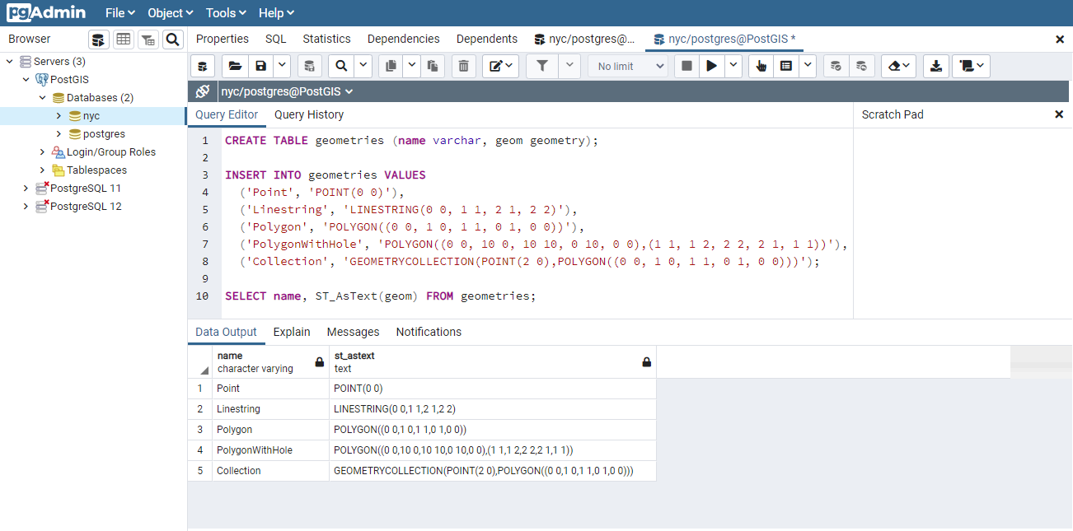Expand the PostgreSQL 11 server node
This screenshot has width=1073, height=531.
tap(26, 189)
